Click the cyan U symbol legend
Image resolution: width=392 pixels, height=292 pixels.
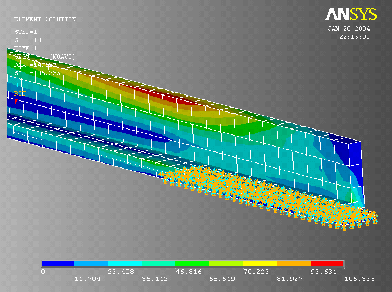point(16,86)
